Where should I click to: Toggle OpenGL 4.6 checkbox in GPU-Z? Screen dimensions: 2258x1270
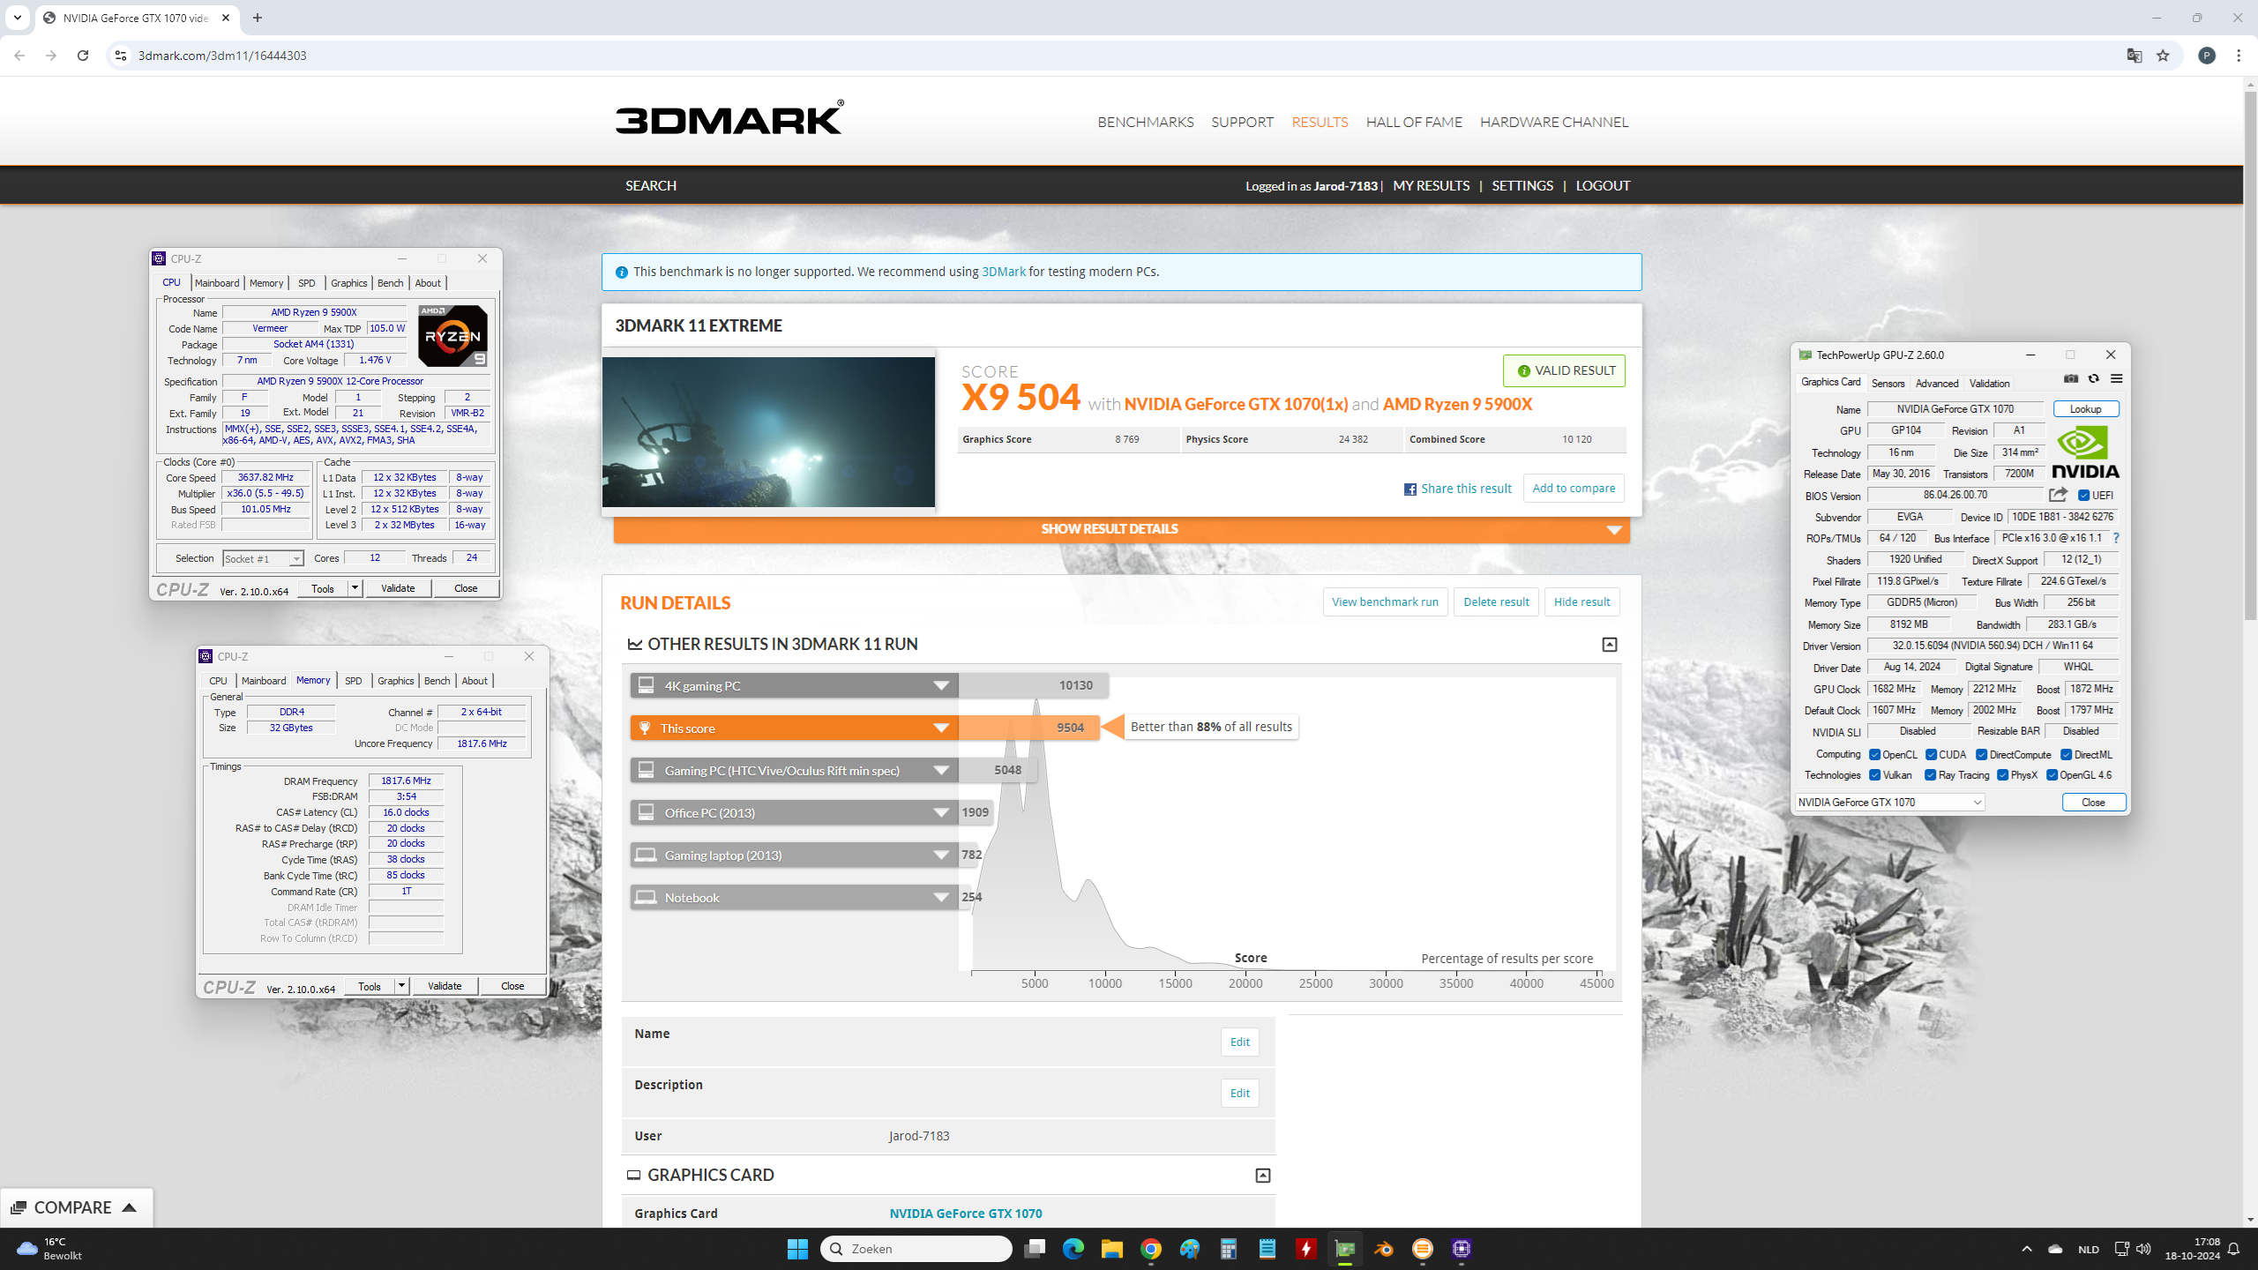click(x=2052, y=775)
